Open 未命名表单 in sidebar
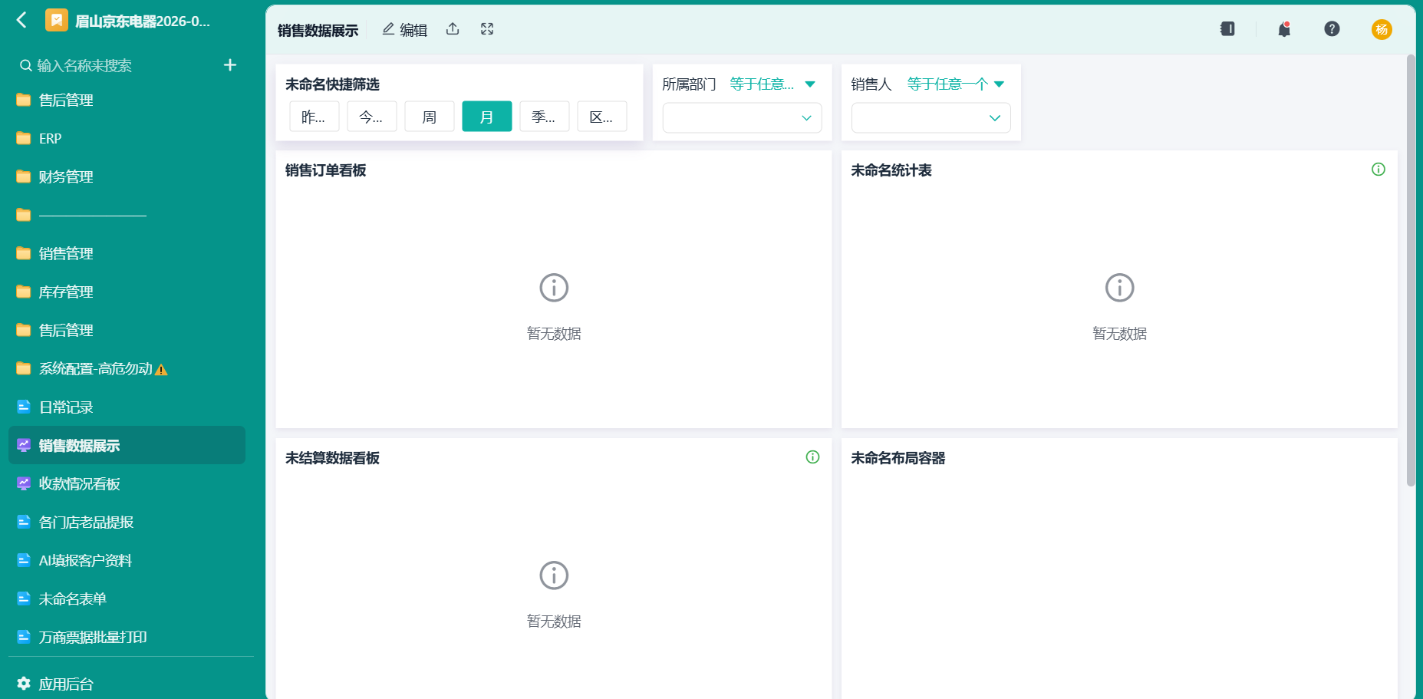 pos(127,598)
